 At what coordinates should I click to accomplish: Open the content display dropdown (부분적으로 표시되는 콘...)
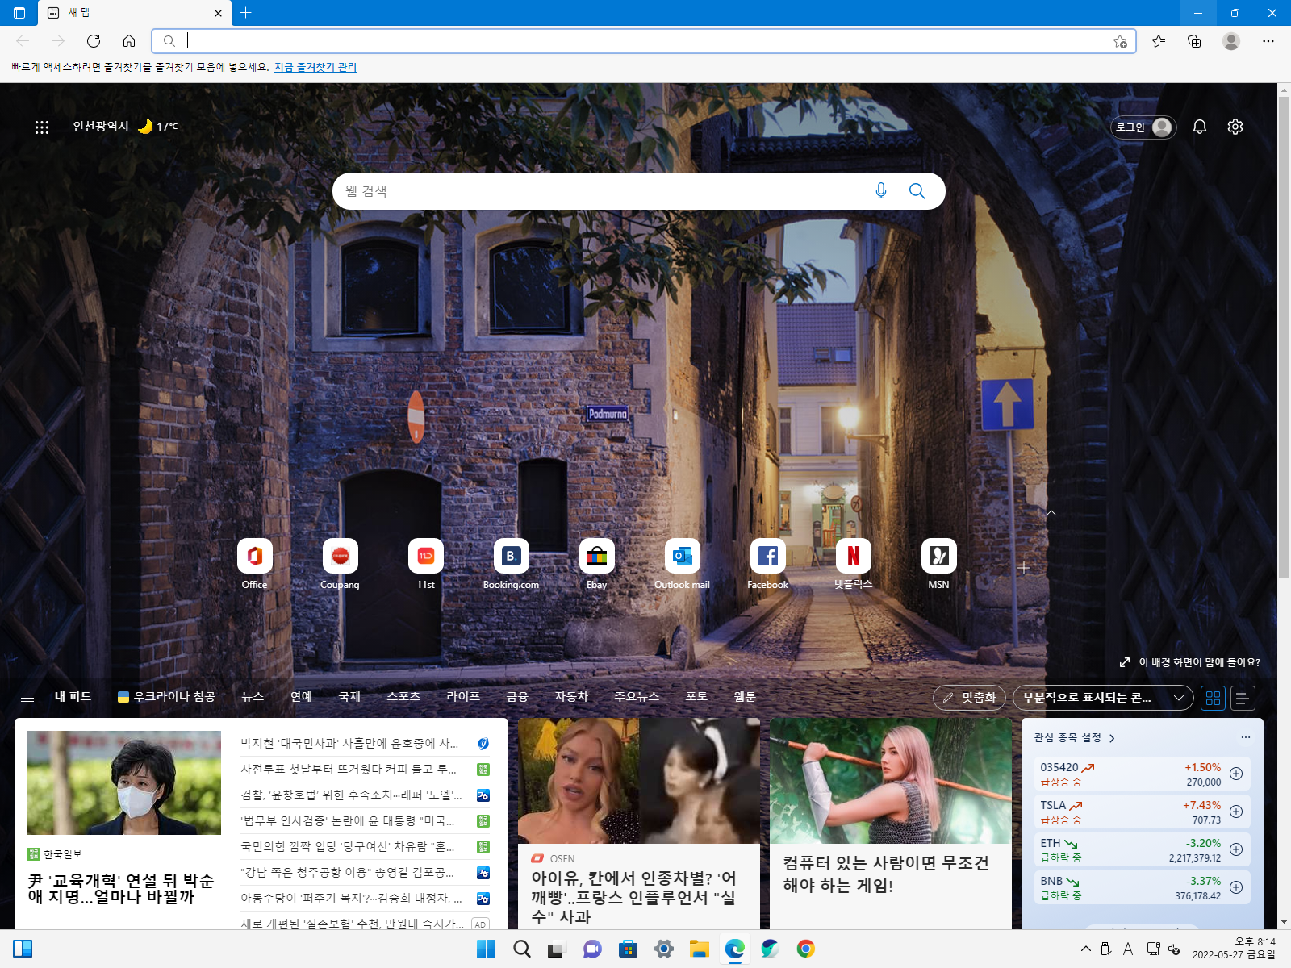click(1103, 698)
